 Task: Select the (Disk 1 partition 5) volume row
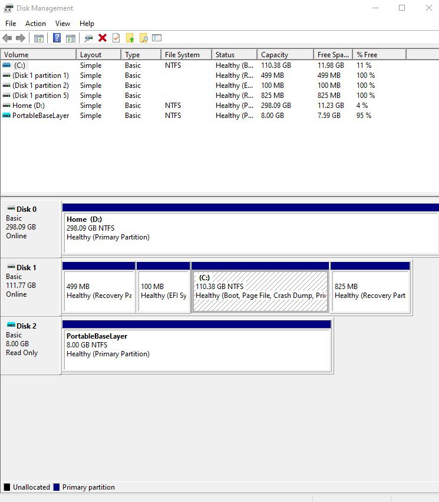coord(204,96)
